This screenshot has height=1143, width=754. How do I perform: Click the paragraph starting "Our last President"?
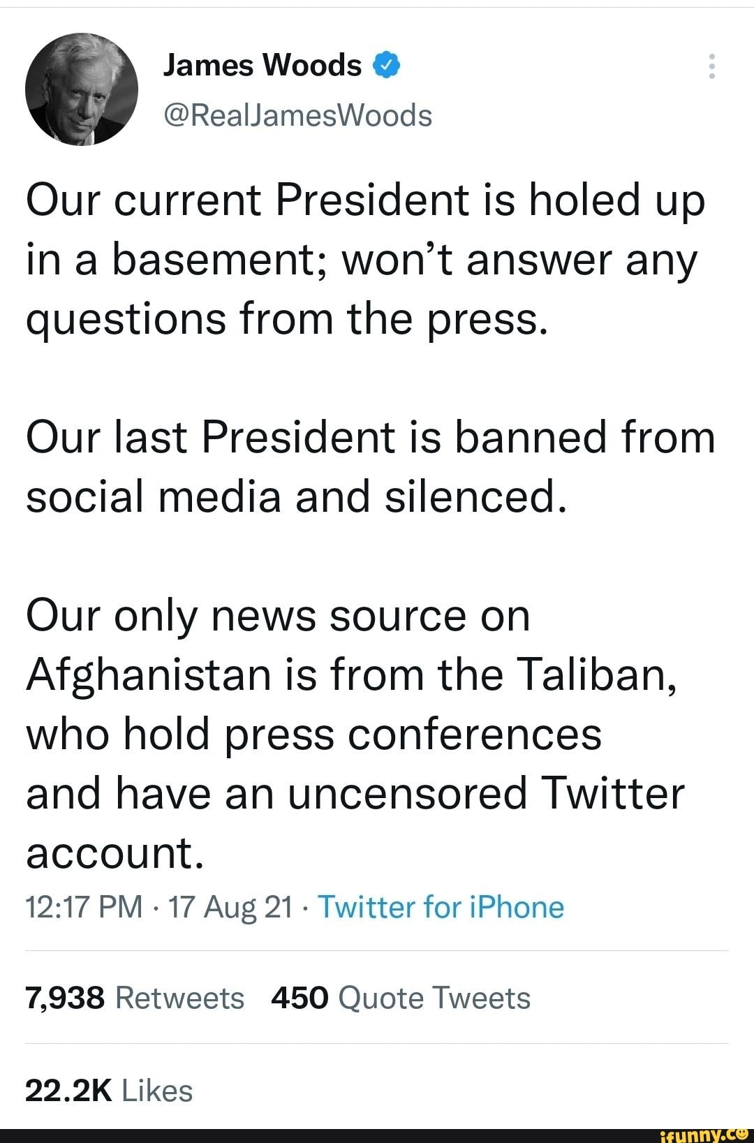pyautogui.click(x=370, y=467)
